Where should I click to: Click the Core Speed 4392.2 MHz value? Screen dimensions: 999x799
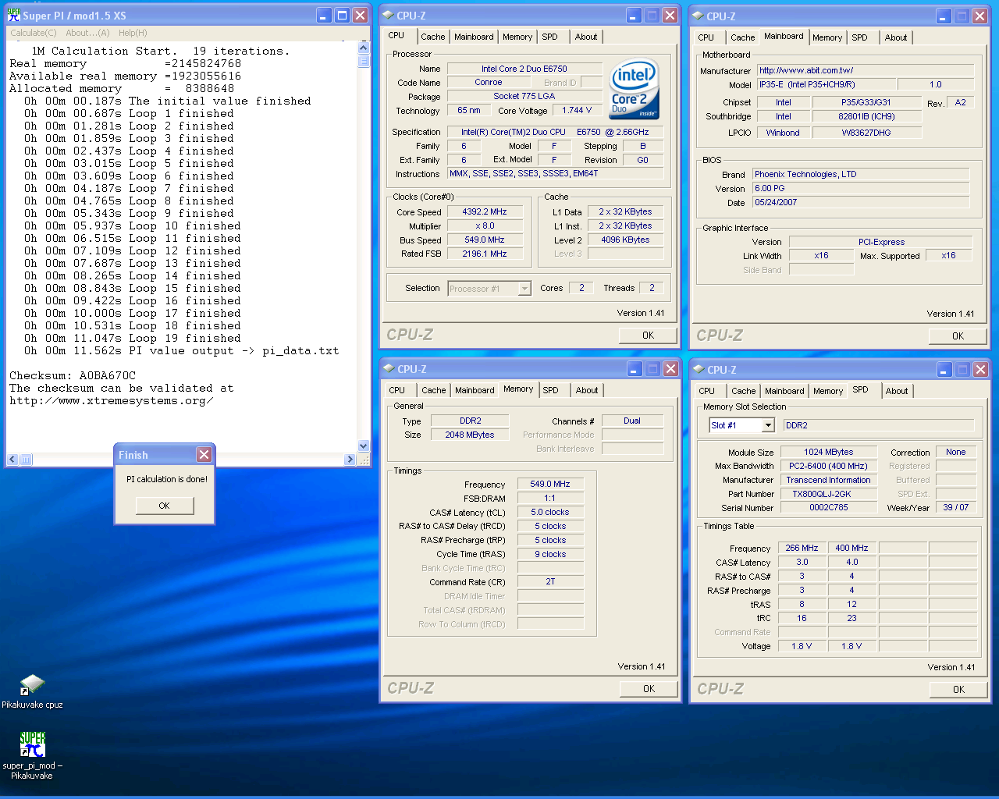pyautogui.click(x=485, y=211)
